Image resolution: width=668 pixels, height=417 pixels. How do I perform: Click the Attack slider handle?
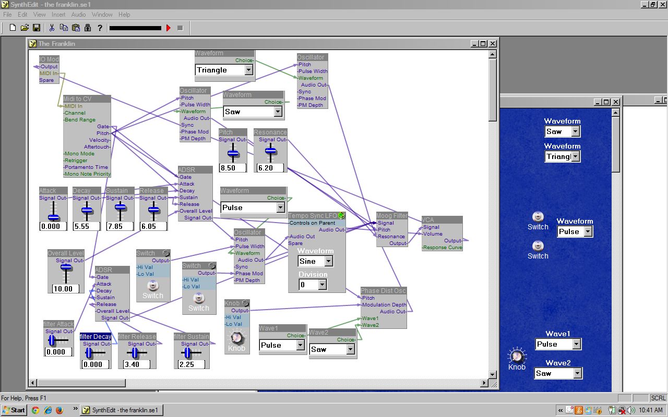coord(53,217)
